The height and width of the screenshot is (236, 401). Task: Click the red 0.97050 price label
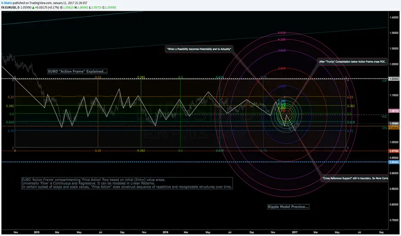click(x=394, y=151)
